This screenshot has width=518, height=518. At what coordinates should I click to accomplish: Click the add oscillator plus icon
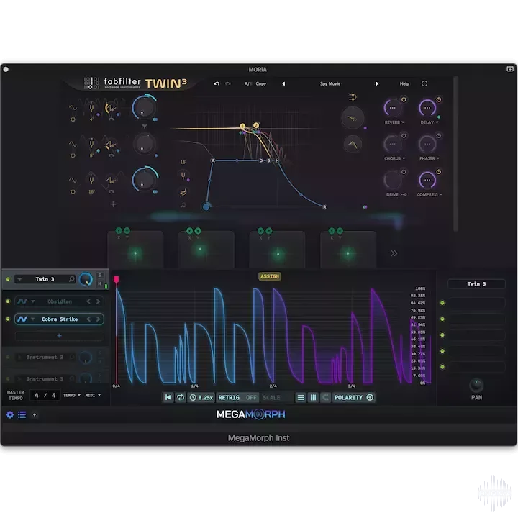pyautogui.click(x=114, y=204)
